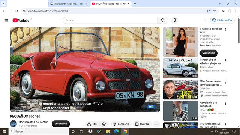Viewport: 240px width, 135px height.
Task: Click the video player area
Action: (85, 69)
